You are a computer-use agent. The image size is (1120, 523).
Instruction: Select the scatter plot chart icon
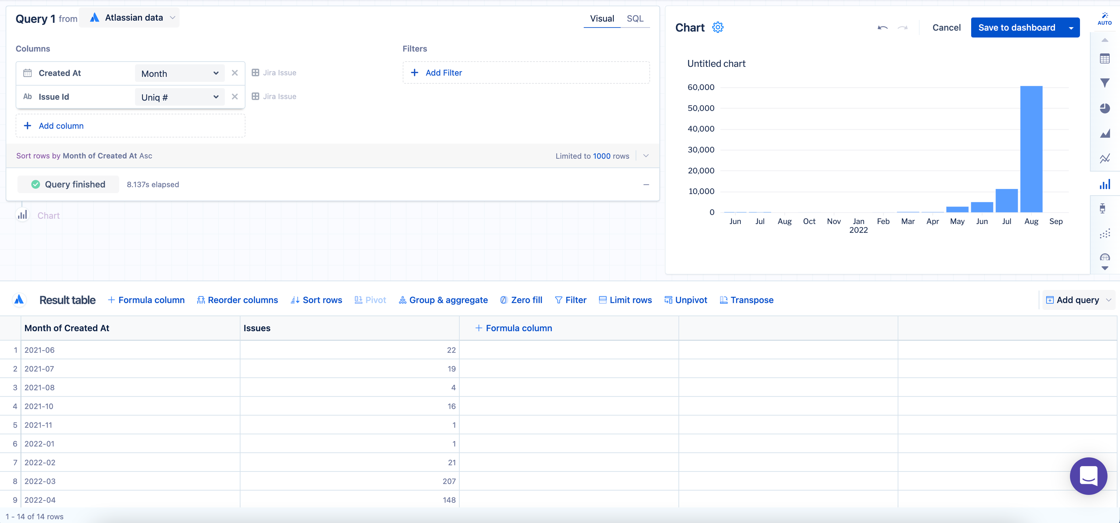1104,234
